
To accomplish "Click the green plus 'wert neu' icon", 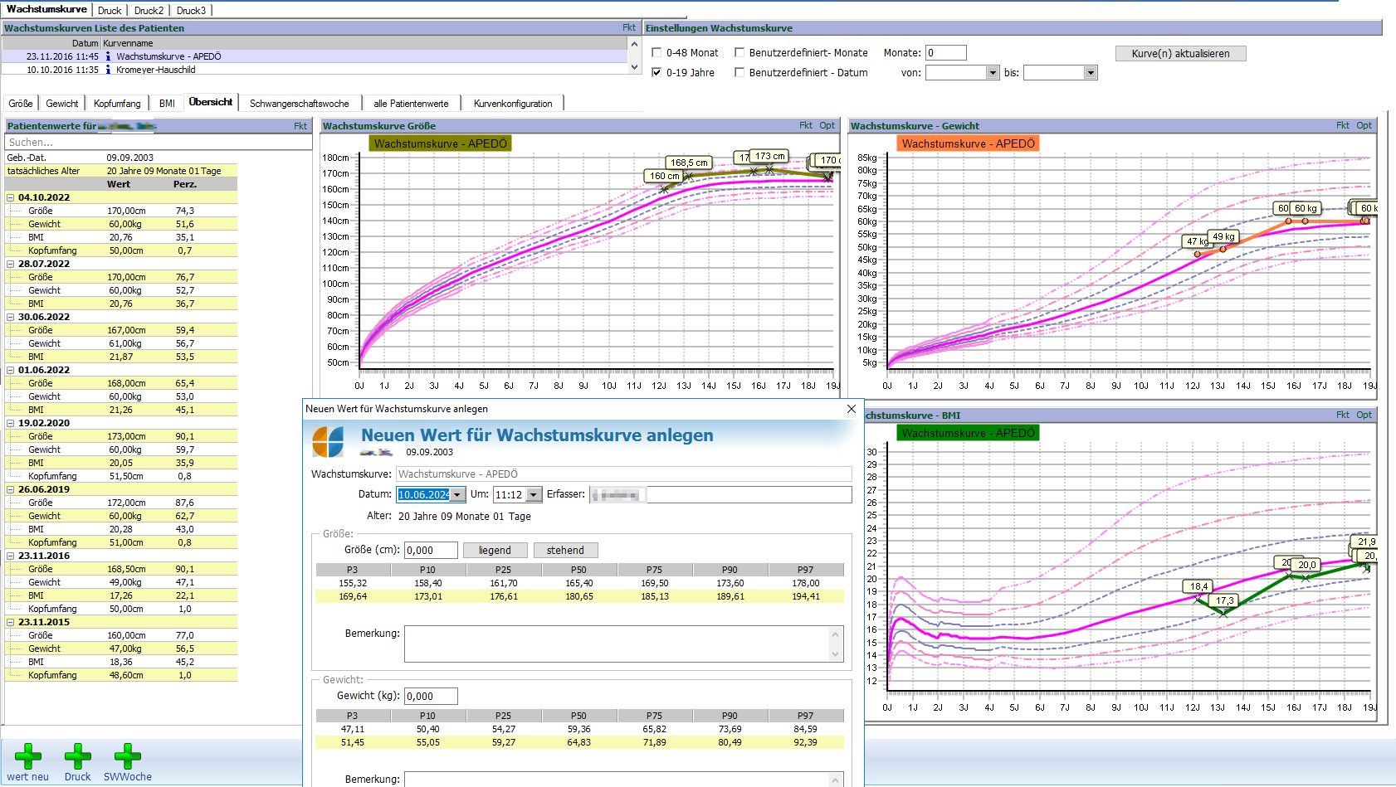I will (28, 756).
